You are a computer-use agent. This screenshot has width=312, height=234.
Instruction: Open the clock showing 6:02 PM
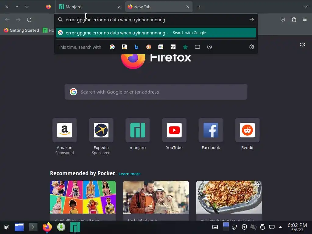[297, 227]
